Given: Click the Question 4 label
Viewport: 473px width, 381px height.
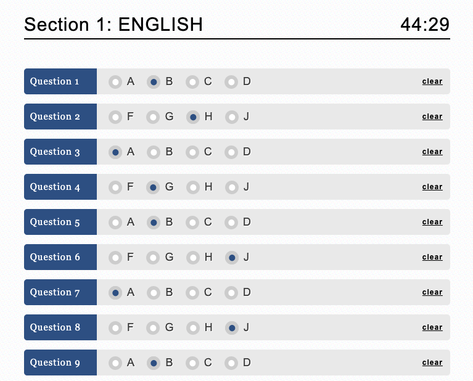Looking at the screenshot, I should 60,187.
